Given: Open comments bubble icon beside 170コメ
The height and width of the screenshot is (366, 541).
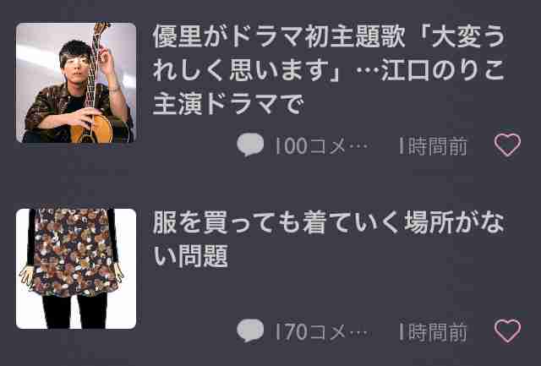Looking at the screenshot, I should pos(250,330).
